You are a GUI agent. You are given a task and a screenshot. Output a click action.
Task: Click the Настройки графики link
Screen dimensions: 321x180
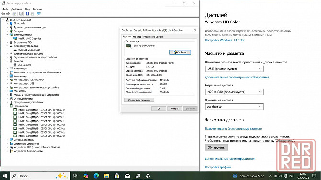[218, 167]
